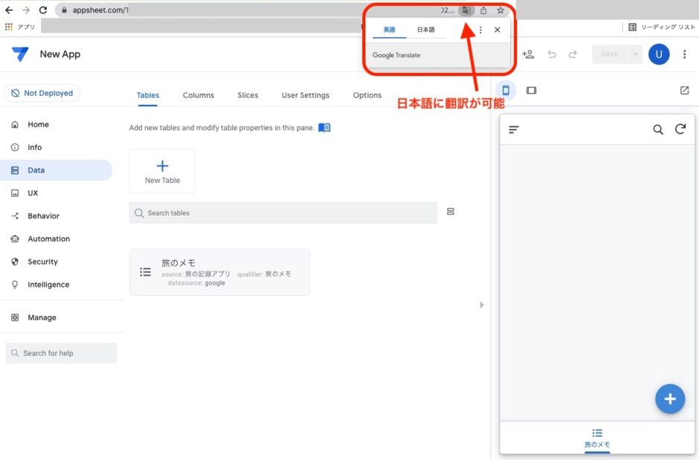Click the Search tables input field
Viewport: 699px width, 460px height.
[x=283, y=213]
